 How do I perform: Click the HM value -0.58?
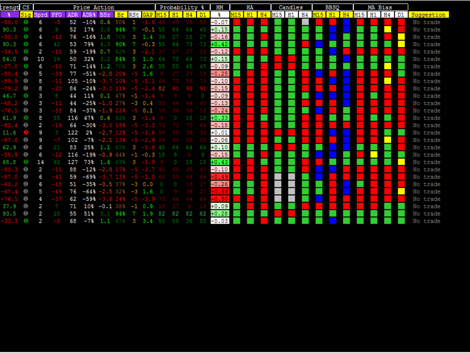pyautogui.click(x=220, y=191)
